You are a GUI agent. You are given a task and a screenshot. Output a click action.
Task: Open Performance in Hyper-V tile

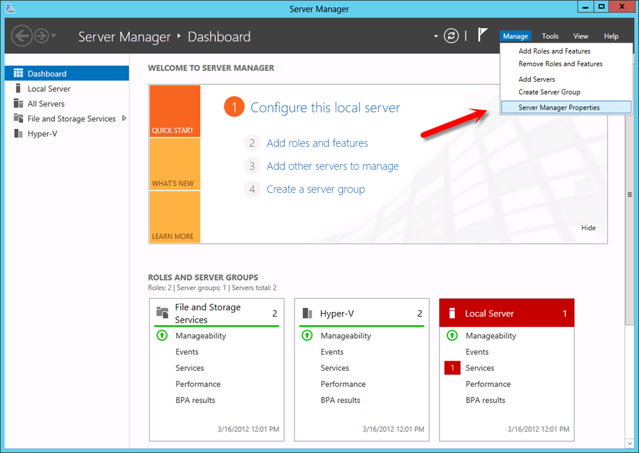(343, 384)
